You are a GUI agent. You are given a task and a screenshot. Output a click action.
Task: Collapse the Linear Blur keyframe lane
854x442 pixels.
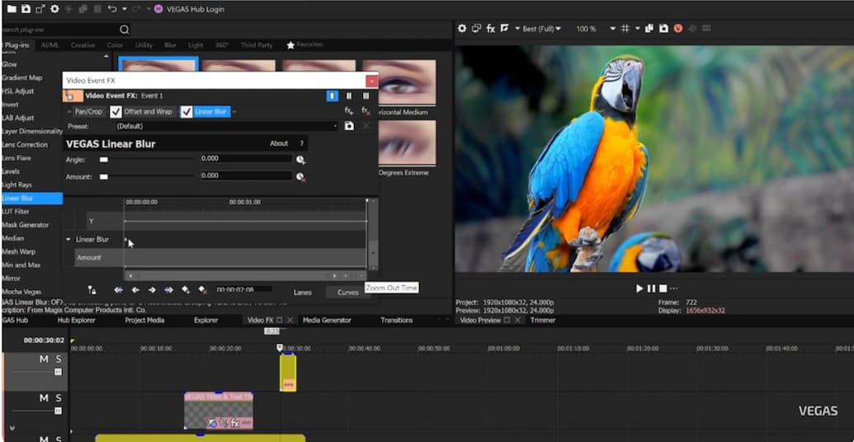pyautogui.click(x=68, y=240)
